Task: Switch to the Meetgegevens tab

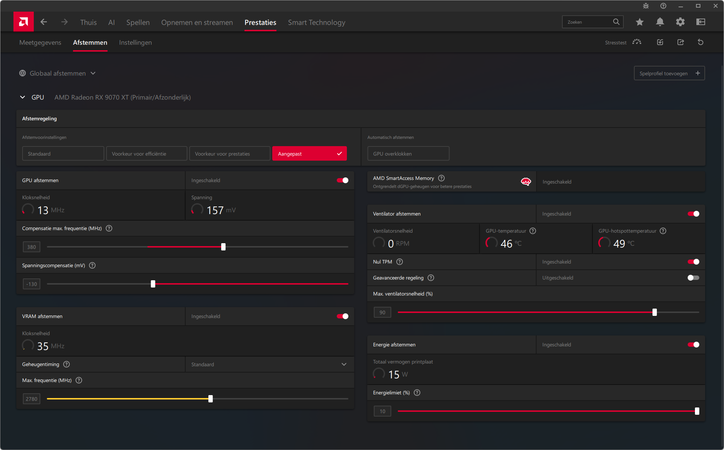Action: click(40, 43)
